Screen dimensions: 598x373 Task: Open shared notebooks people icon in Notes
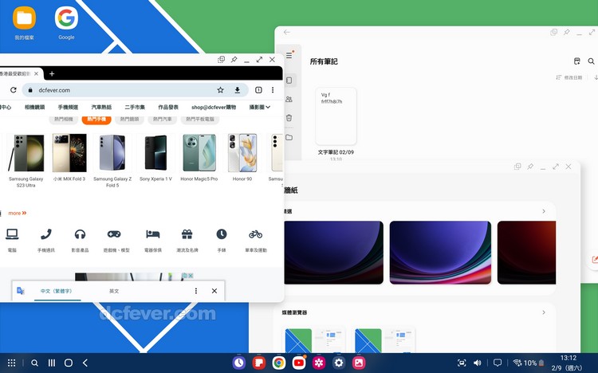point(289,99)
